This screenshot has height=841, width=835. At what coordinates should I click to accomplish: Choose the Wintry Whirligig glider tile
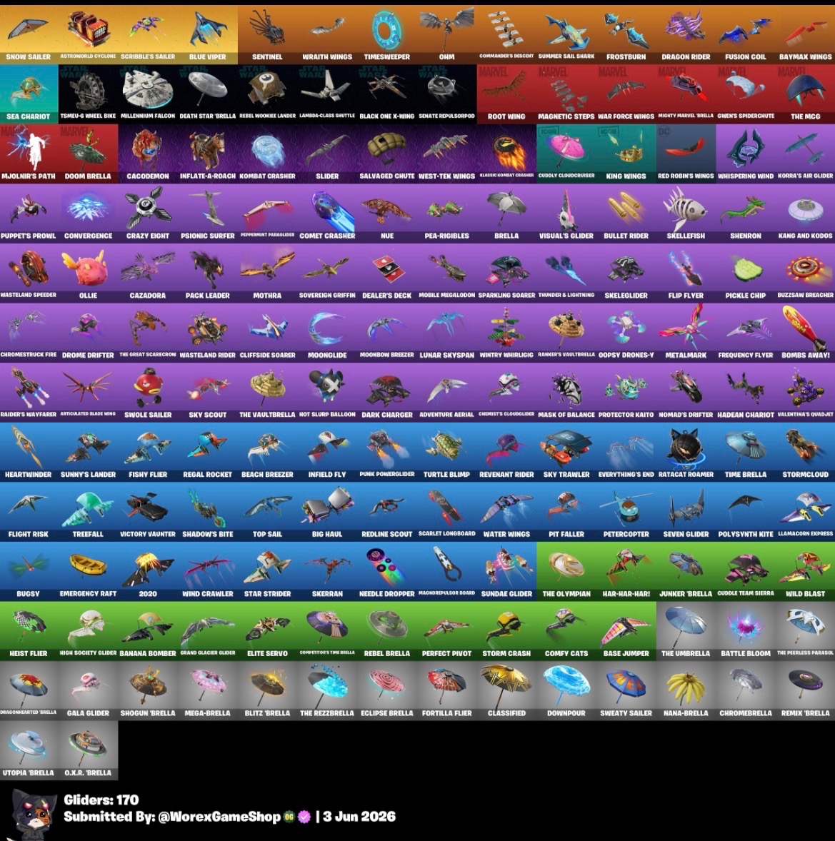point(506,332)
